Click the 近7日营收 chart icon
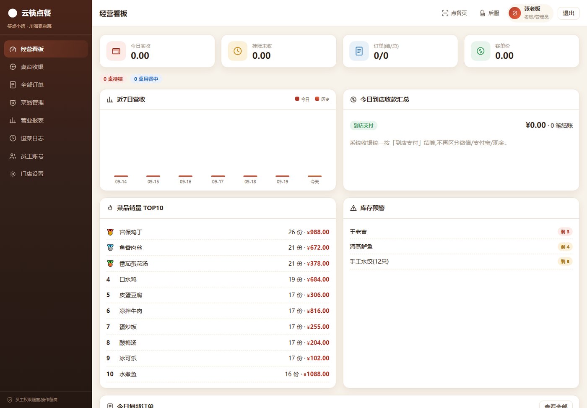Viewport: 587px width, 408px height. pyautogui.click(x=110, y=99)
